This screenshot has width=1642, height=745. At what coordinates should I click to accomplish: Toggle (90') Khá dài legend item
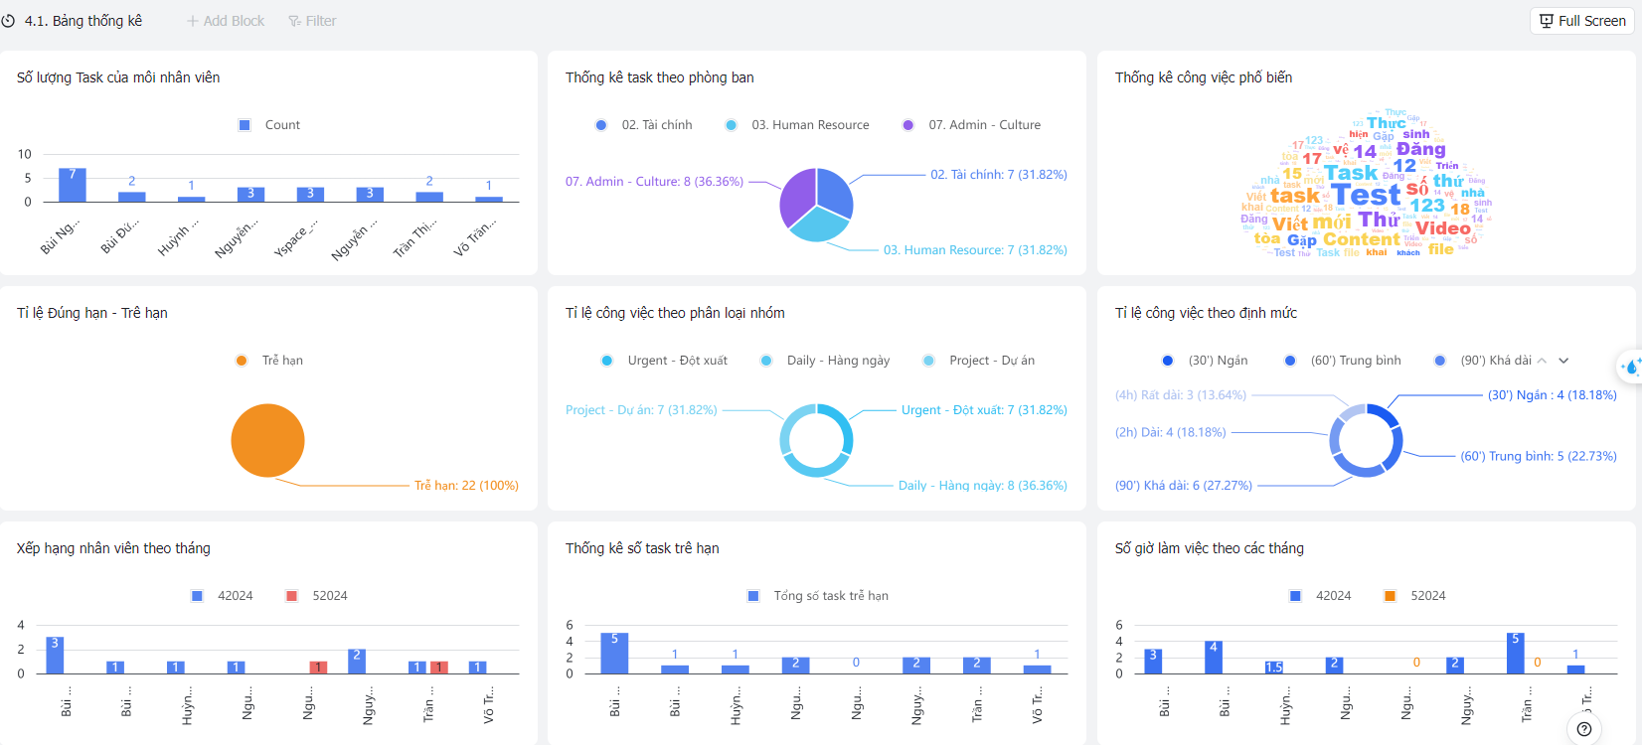1483,361
